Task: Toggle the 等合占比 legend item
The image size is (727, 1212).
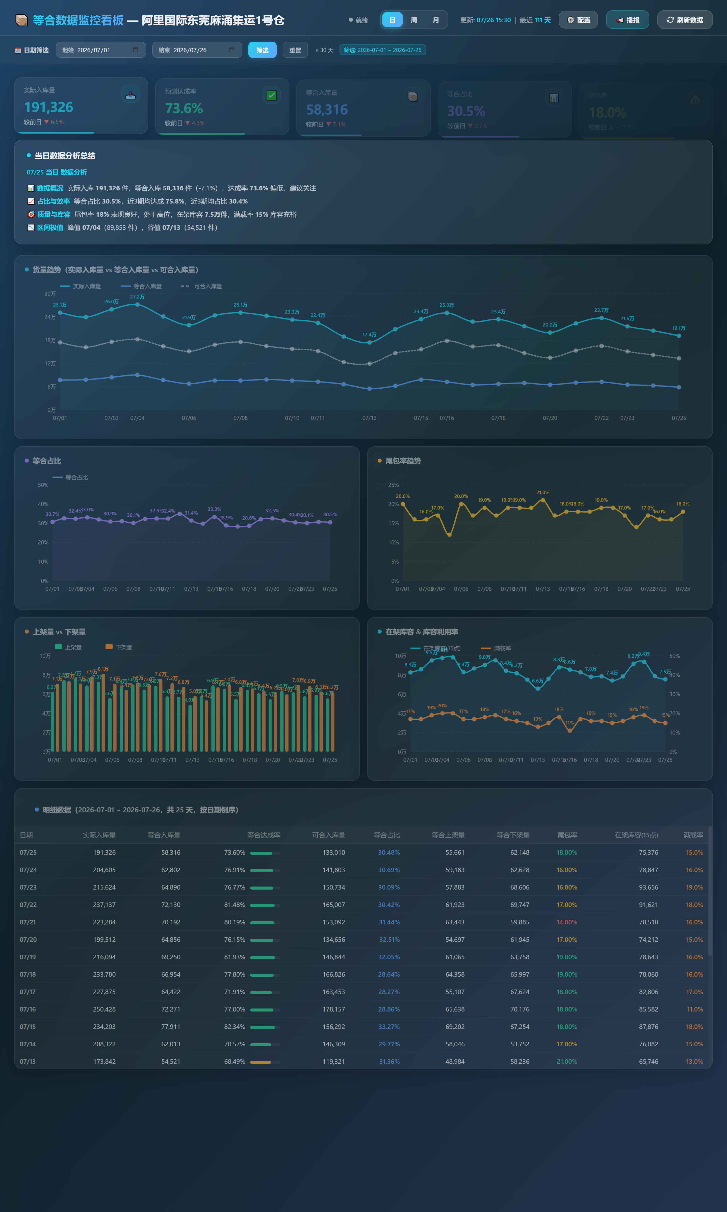Action: (70, 477)
